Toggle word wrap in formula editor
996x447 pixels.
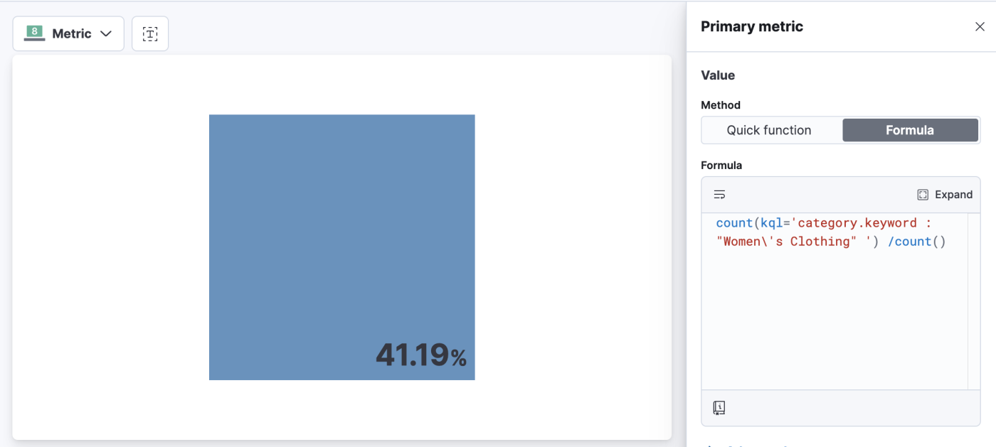coord(719,195)
